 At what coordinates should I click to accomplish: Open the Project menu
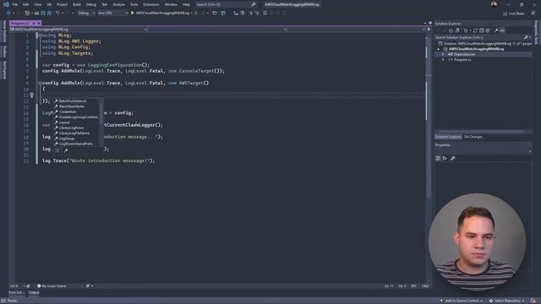point(62,4)
